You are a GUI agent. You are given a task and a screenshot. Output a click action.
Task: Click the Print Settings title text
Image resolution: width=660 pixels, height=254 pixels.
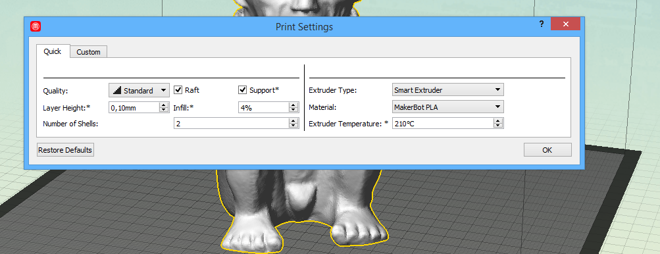[304, 26]
